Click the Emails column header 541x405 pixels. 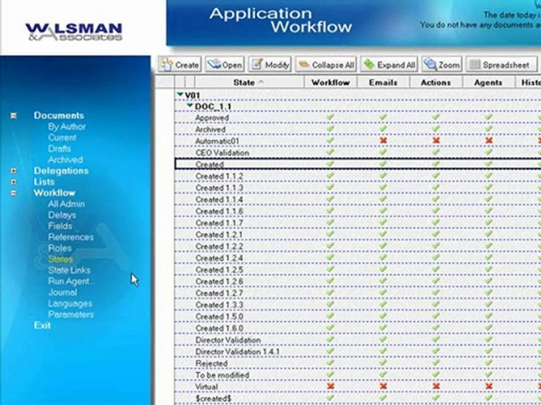[x=383, y=82]
